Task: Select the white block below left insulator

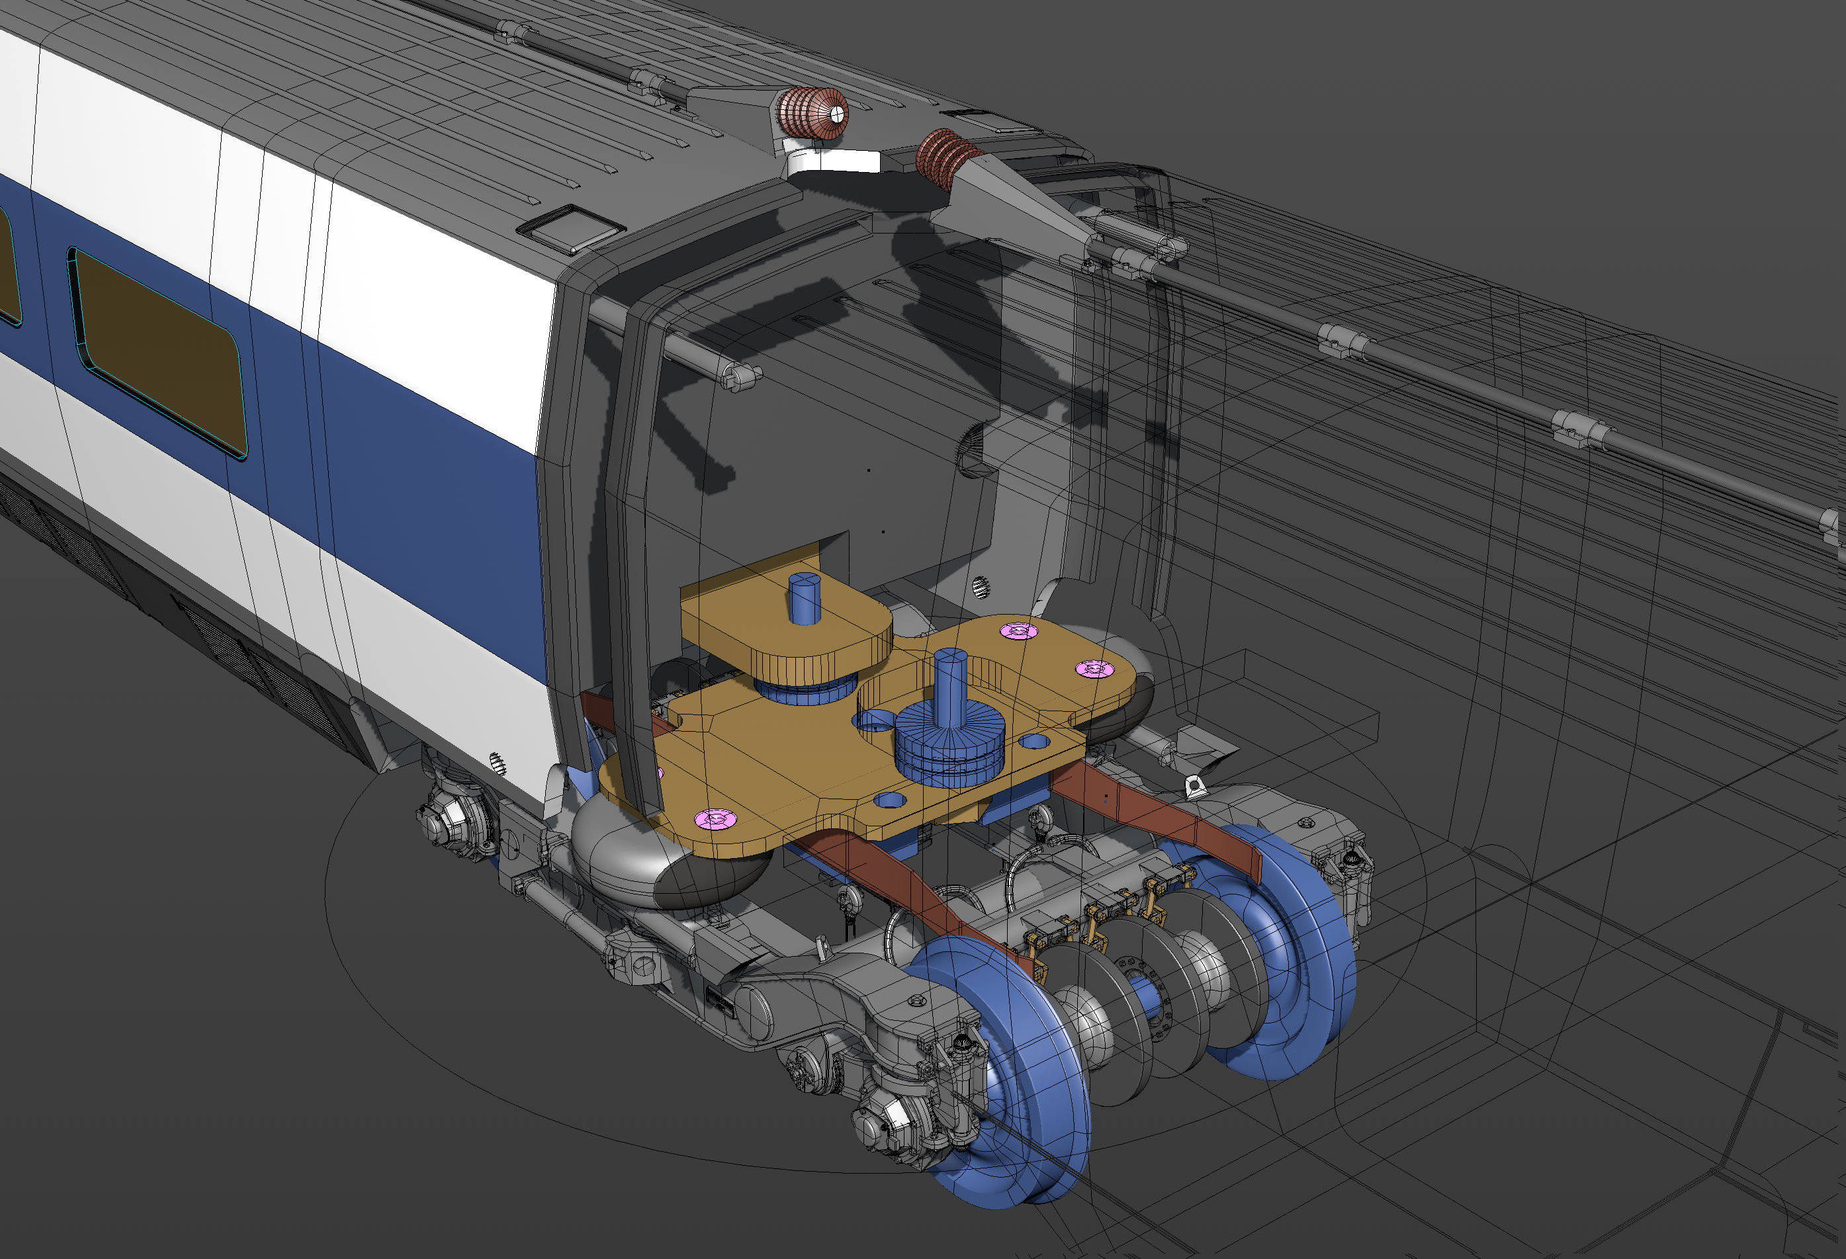Action: tap(834, 163)
